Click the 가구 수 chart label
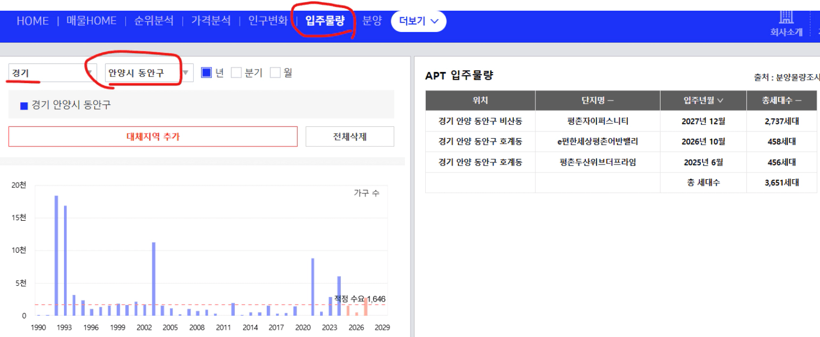The height and width of the screenshot is (337, 820). 366,193
